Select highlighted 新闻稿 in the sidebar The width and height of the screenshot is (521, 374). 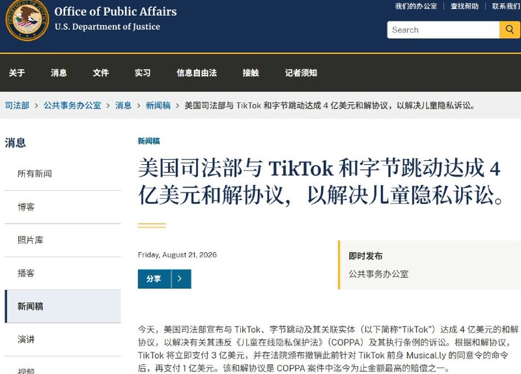coord(63,306)
